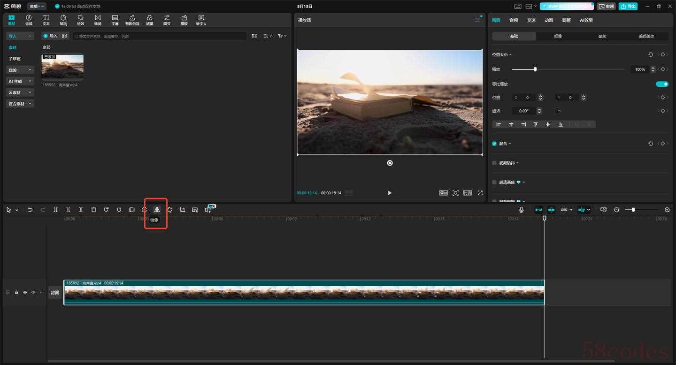Uncheck the 混合 blend checkbox
The height and width of the screenshot is (365, 676).
(494, 144)
